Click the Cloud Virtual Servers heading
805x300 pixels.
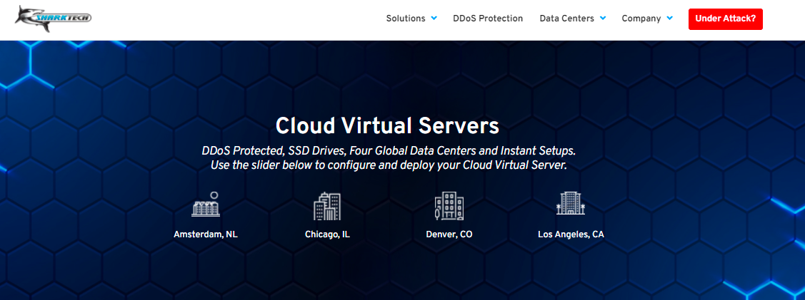tap(387, 126)
